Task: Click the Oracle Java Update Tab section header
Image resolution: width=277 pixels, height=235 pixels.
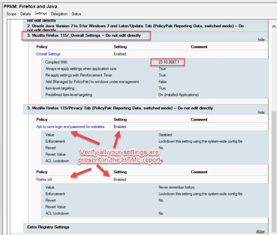Action: (x=136, y=26)
